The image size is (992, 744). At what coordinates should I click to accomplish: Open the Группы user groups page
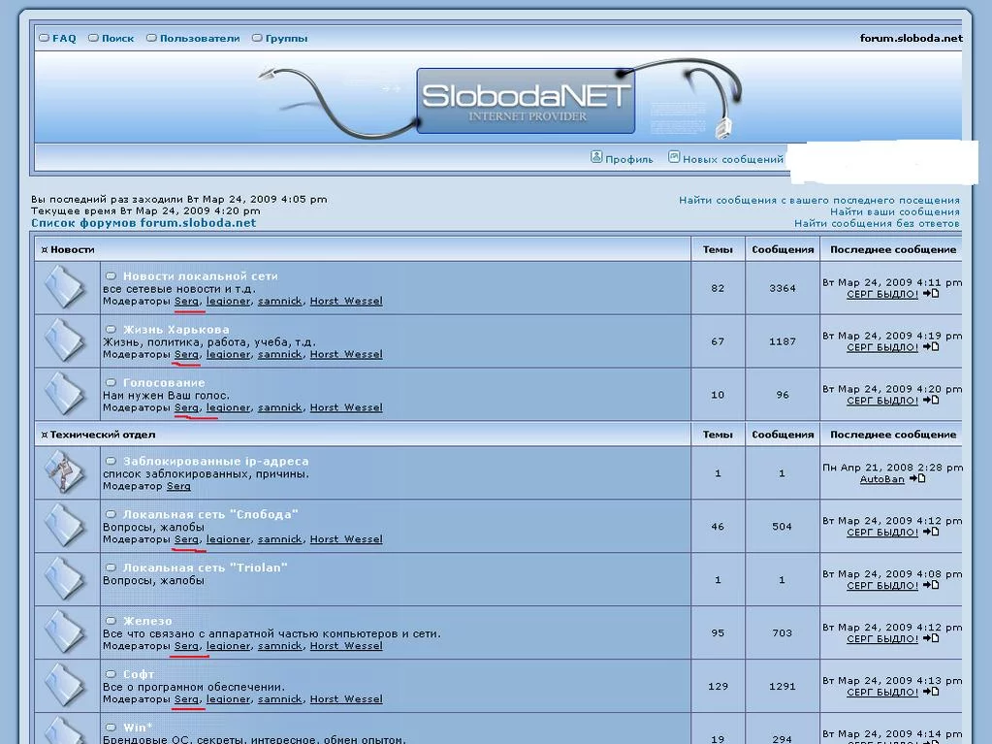pos(286,39)
